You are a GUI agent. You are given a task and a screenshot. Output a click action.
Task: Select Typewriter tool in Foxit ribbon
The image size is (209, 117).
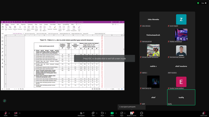click(50, 28)
